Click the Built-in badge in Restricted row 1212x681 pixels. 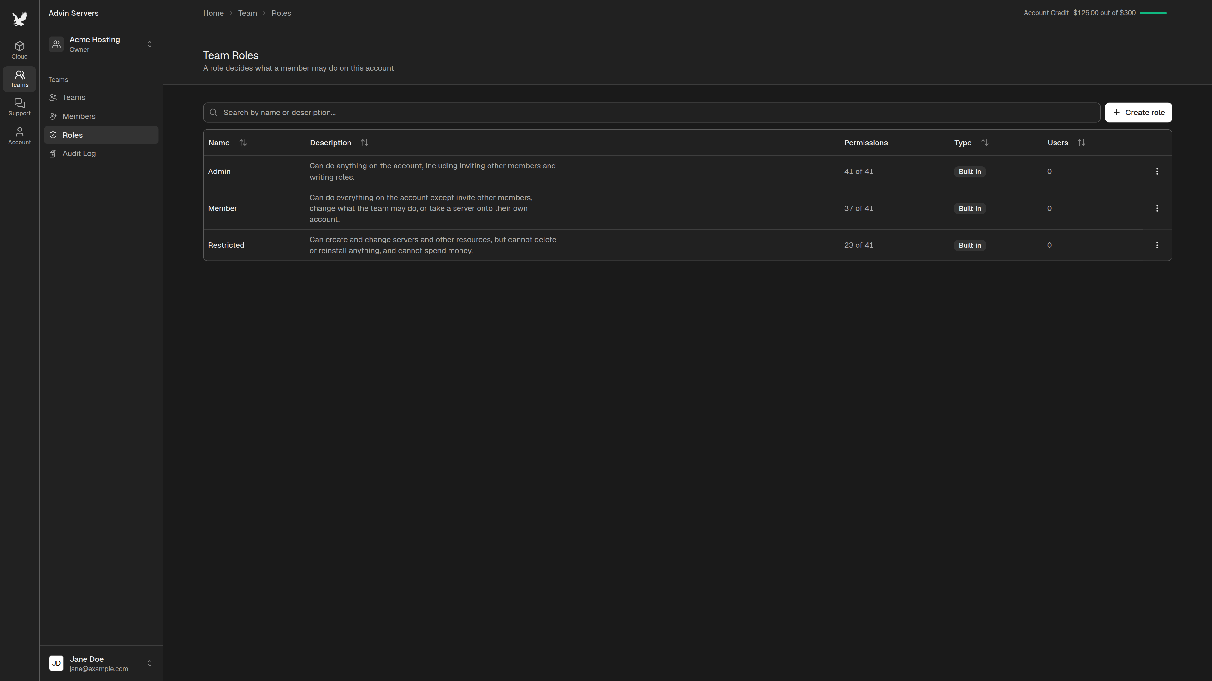[970, 245]
